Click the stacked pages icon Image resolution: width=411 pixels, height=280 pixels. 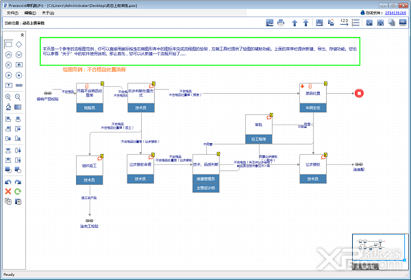[392, 23]
